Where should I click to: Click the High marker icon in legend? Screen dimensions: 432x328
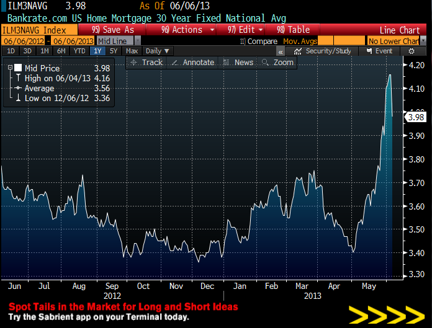(x=18, y=78)
